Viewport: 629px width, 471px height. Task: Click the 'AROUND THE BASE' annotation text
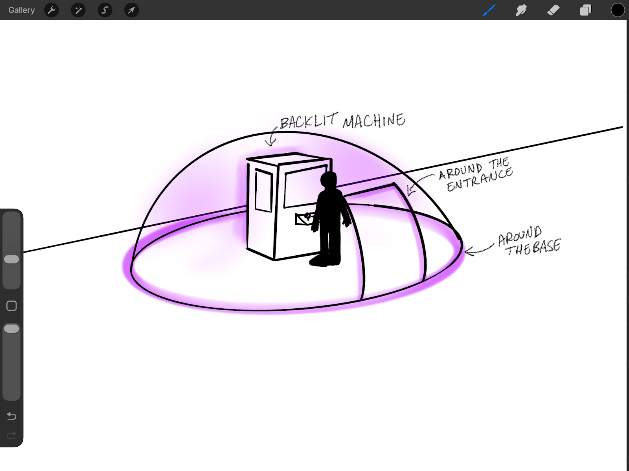tap(529, 240)
